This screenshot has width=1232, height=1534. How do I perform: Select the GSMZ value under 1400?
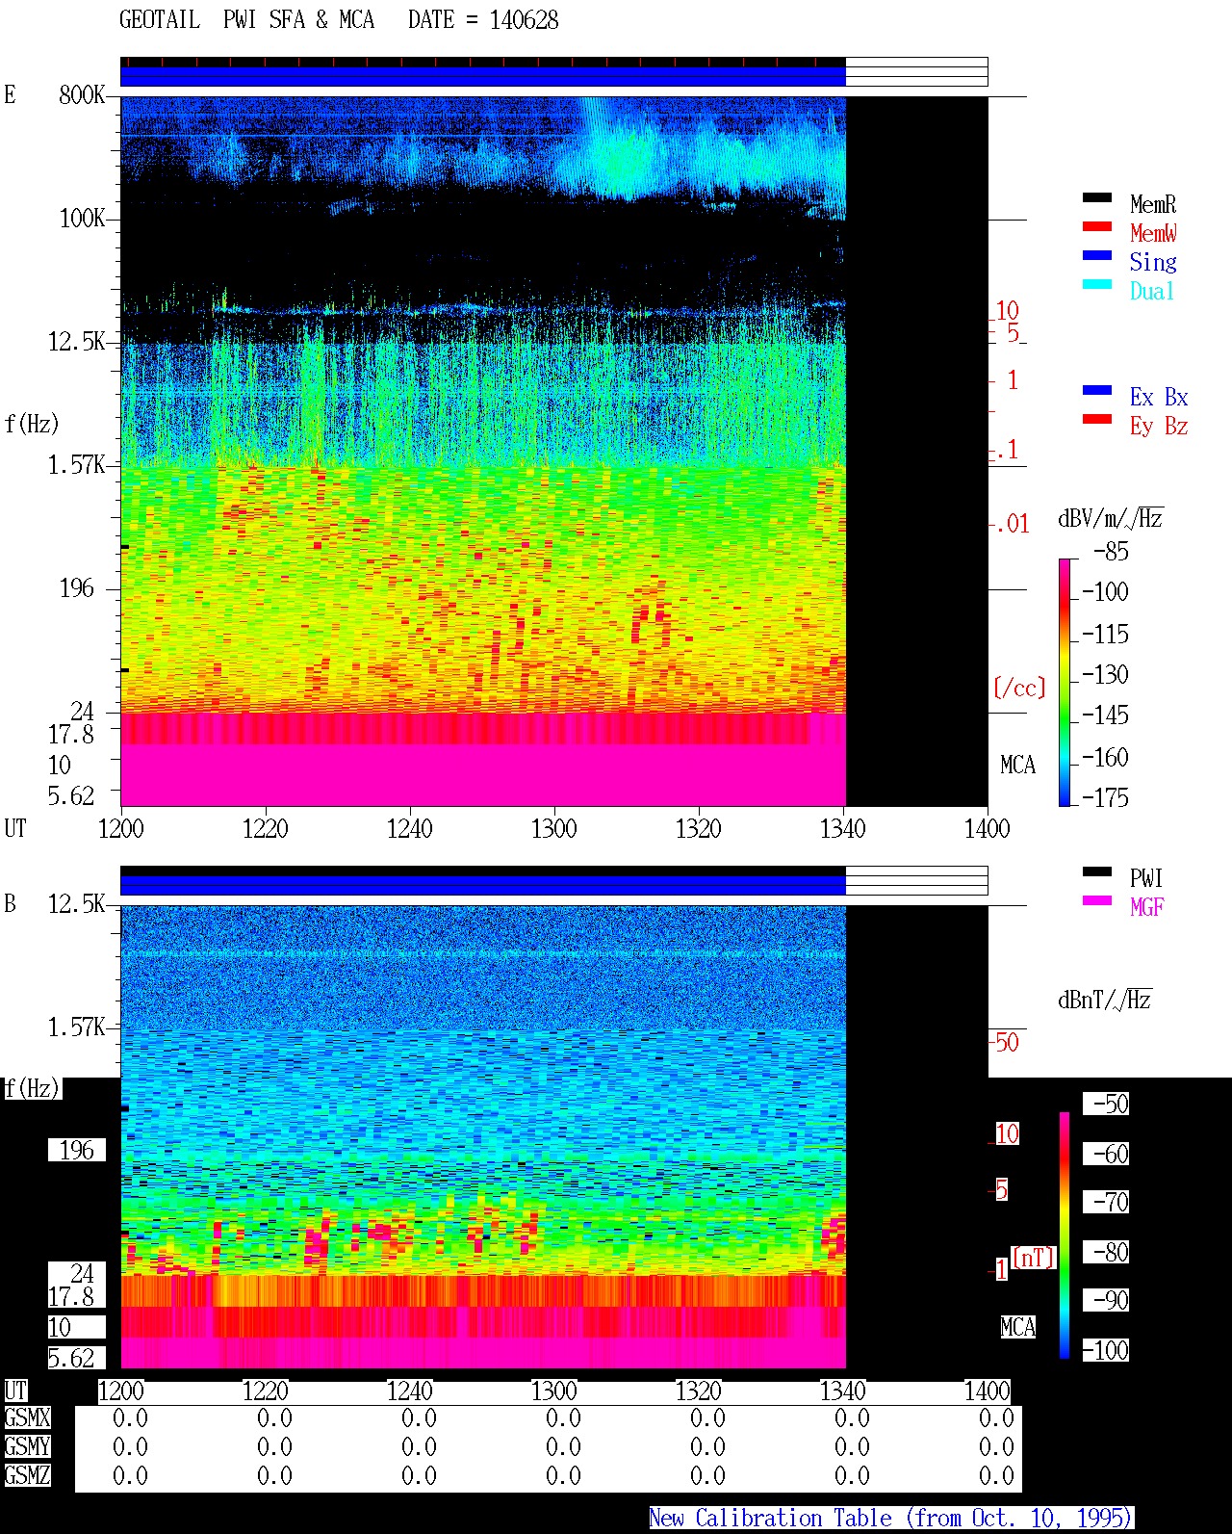click(996, 1476)
